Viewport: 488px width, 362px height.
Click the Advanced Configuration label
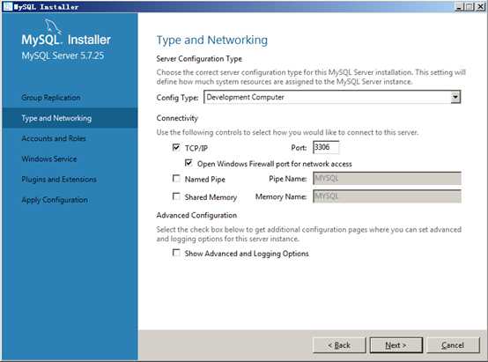pos(196,216)
